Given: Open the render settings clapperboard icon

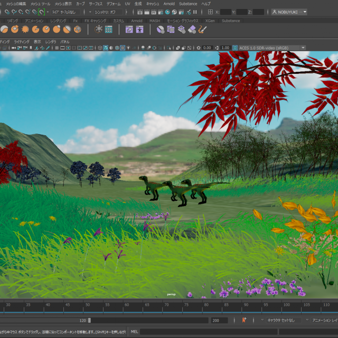Looking at the screenshot, I should 161,12.
